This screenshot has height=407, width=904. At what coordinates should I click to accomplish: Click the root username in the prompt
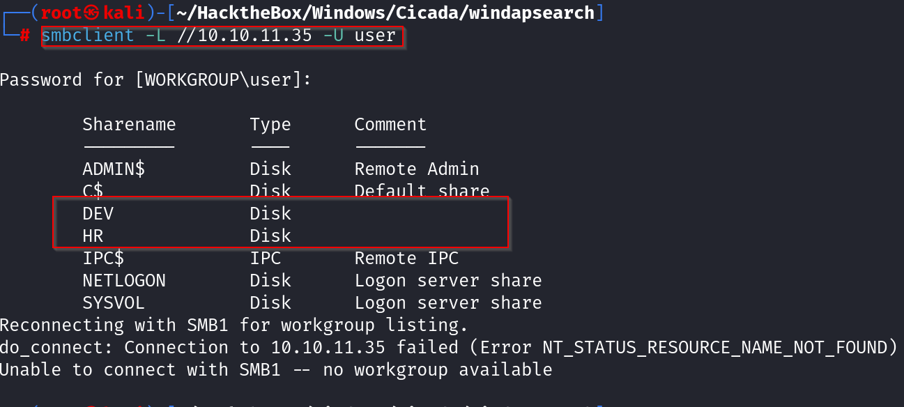coord(62,13)
